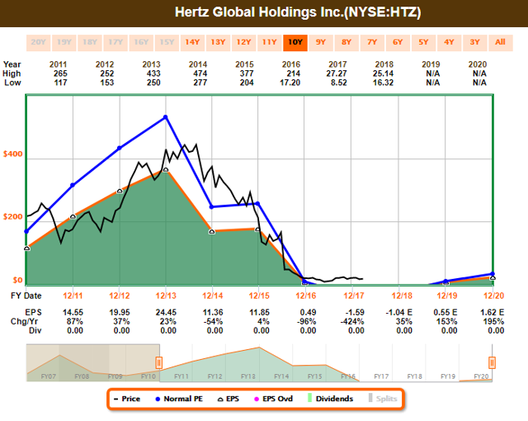Click the Normal PE point at 12/20
The width and height of the screenshot is (528, 421).
[x=493, y=274]
